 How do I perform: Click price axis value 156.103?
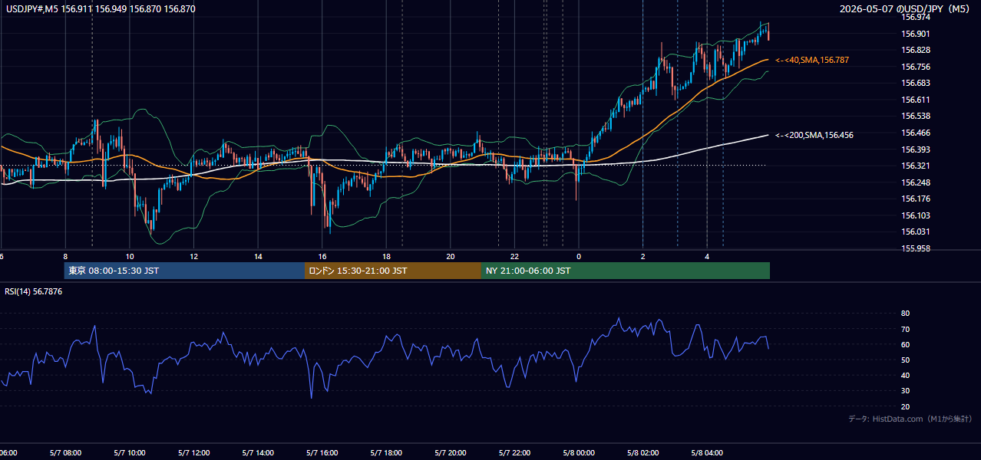[916, 215]
